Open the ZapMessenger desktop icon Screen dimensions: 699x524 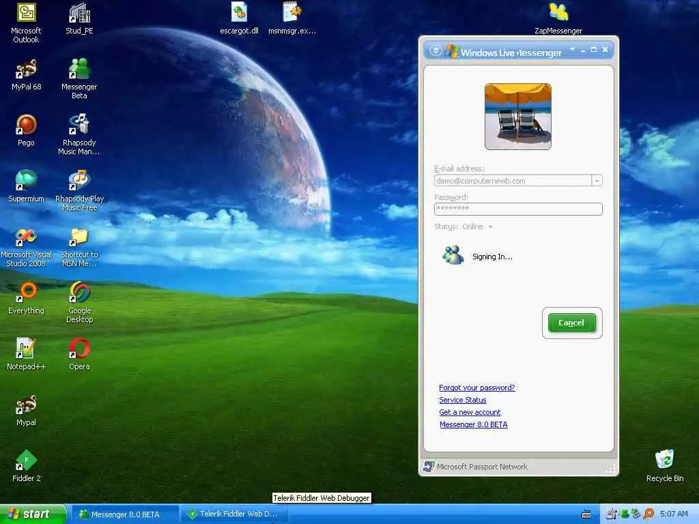pyautogui.click(x=558, y=18)
